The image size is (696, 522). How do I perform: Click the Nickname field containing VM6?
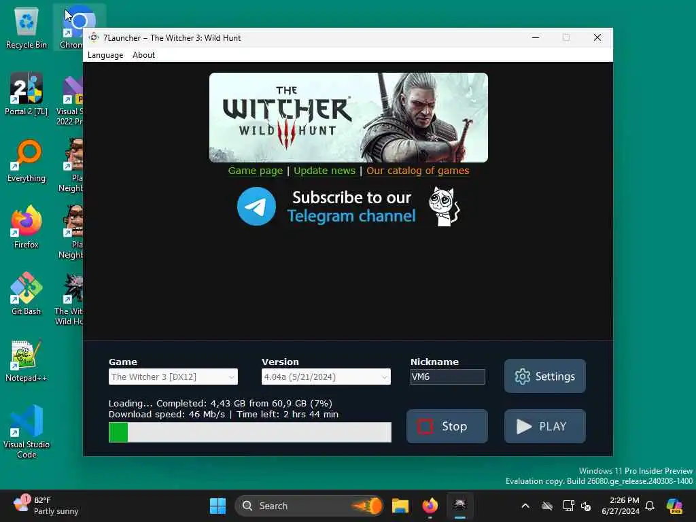(447, 377)
